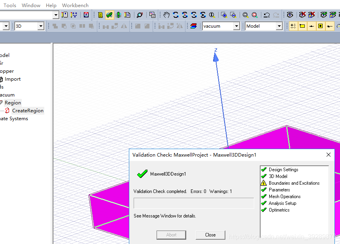
Task: Click the Hide selection eye with red X
Action: (302, 15)
